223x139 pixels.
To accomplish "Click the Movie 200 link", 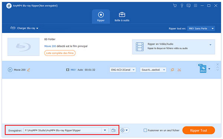I will coord(50,46).
